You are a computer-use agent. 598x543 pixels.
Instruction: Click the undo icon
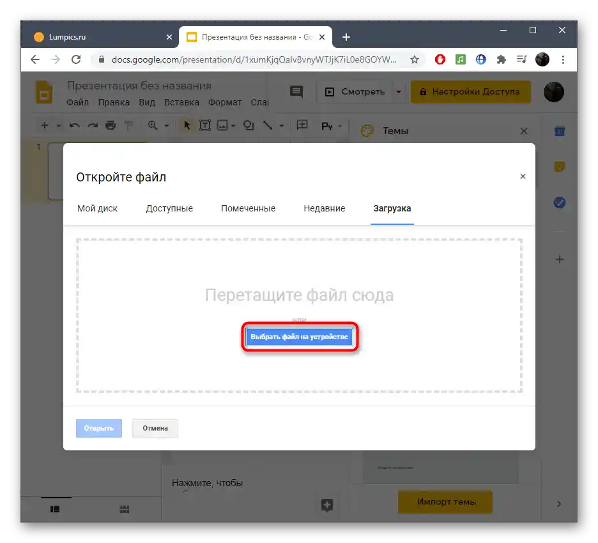point(74,125)
